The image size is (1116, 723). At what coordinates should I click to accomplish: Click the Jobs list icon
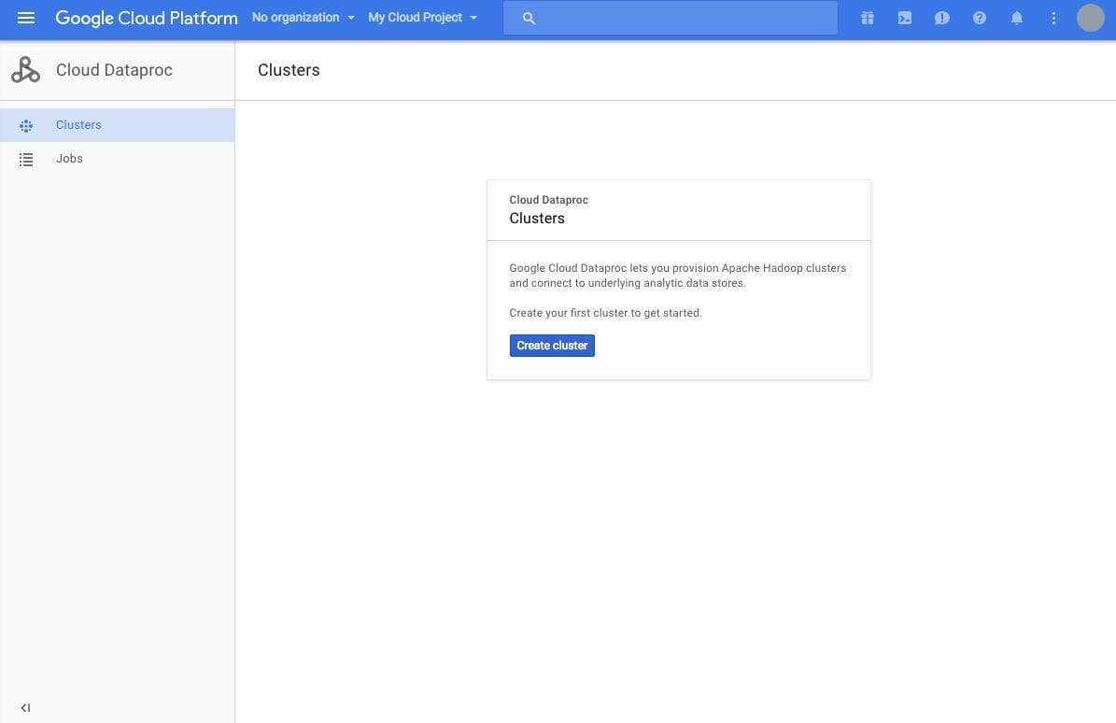(x=26, y=160)
